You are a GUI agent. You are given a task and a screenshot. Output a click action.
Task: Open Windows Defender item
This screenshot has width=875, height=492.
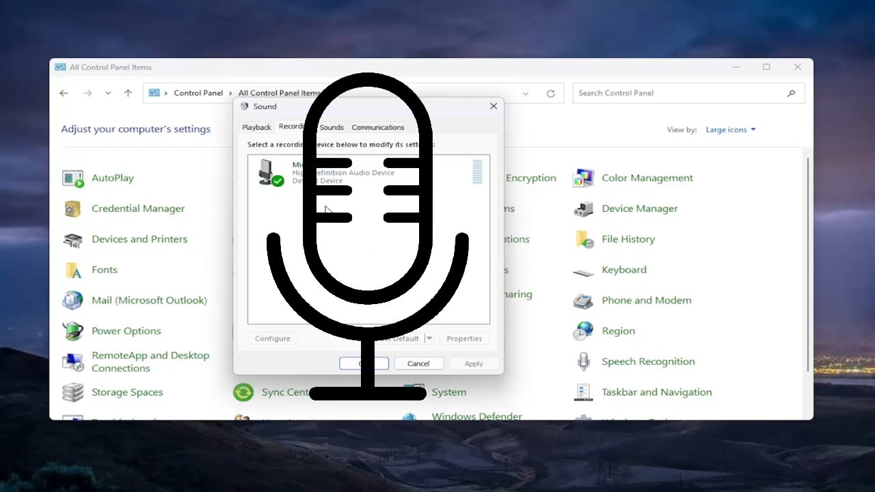click(476, 416)
